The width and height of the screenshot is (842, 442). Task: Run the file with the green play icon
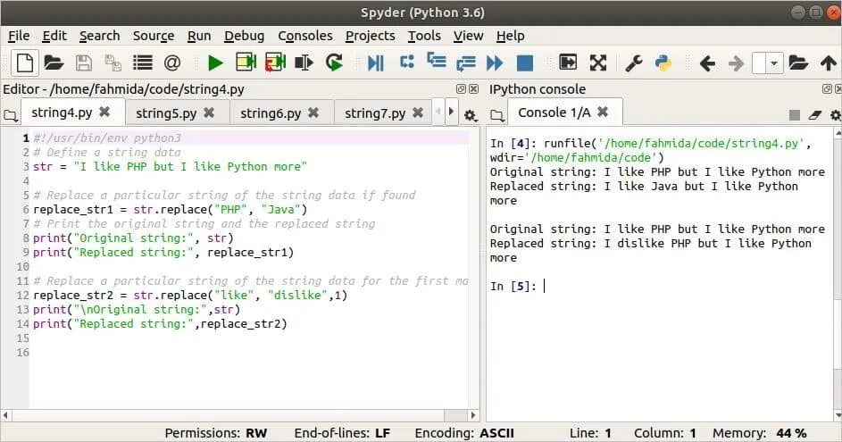coord(215,63)
